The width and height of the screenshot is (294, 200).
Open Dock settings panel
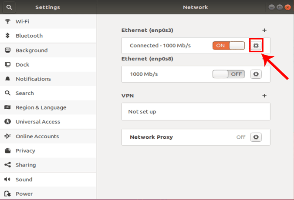(x=22, y=64)
